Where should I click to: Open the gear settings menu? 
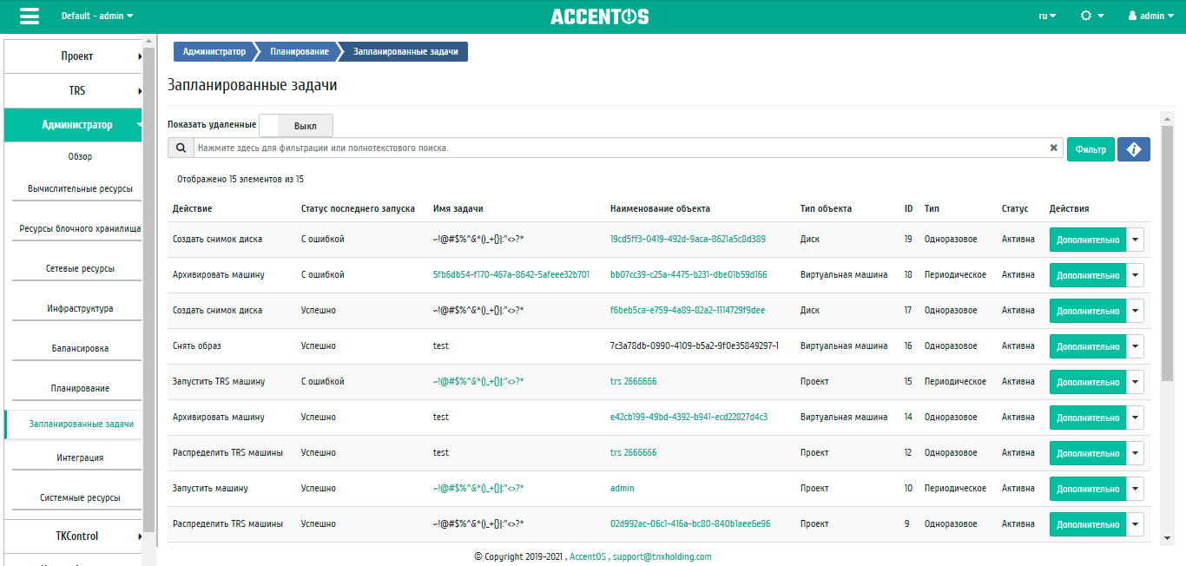[x=1091, y=16]
